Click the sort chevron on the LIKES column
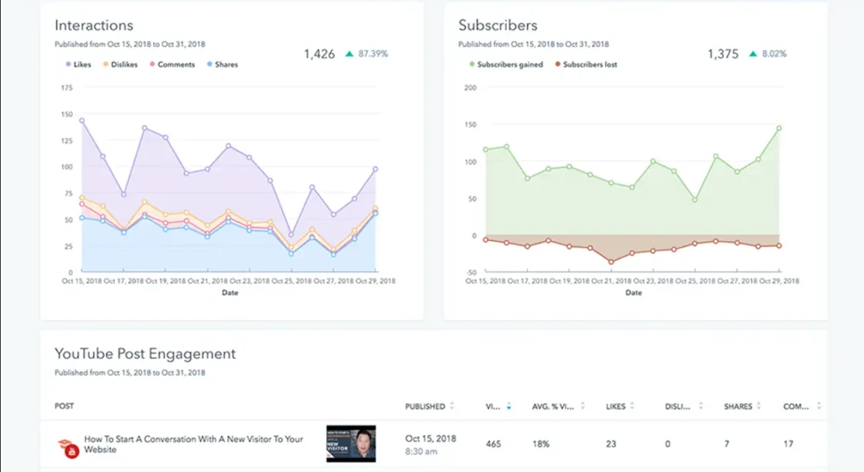Viewport: 864px width, 472px height. tap(632, 406)
